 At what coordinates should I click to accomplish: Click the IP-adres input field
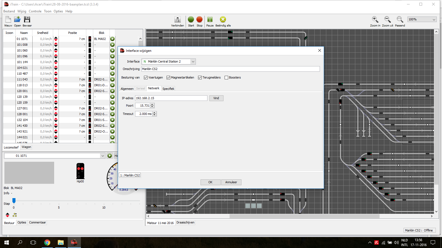171,98
